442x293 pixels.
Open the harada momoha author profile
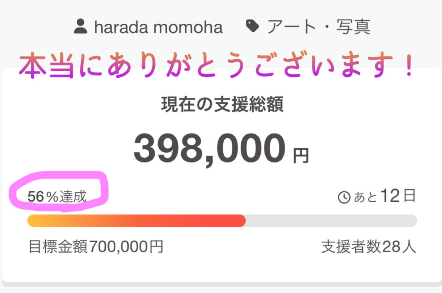[x=158, y=27]
